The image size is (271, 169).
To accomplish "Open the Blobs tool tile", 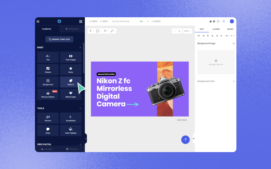I will click(x=48, y=131).
